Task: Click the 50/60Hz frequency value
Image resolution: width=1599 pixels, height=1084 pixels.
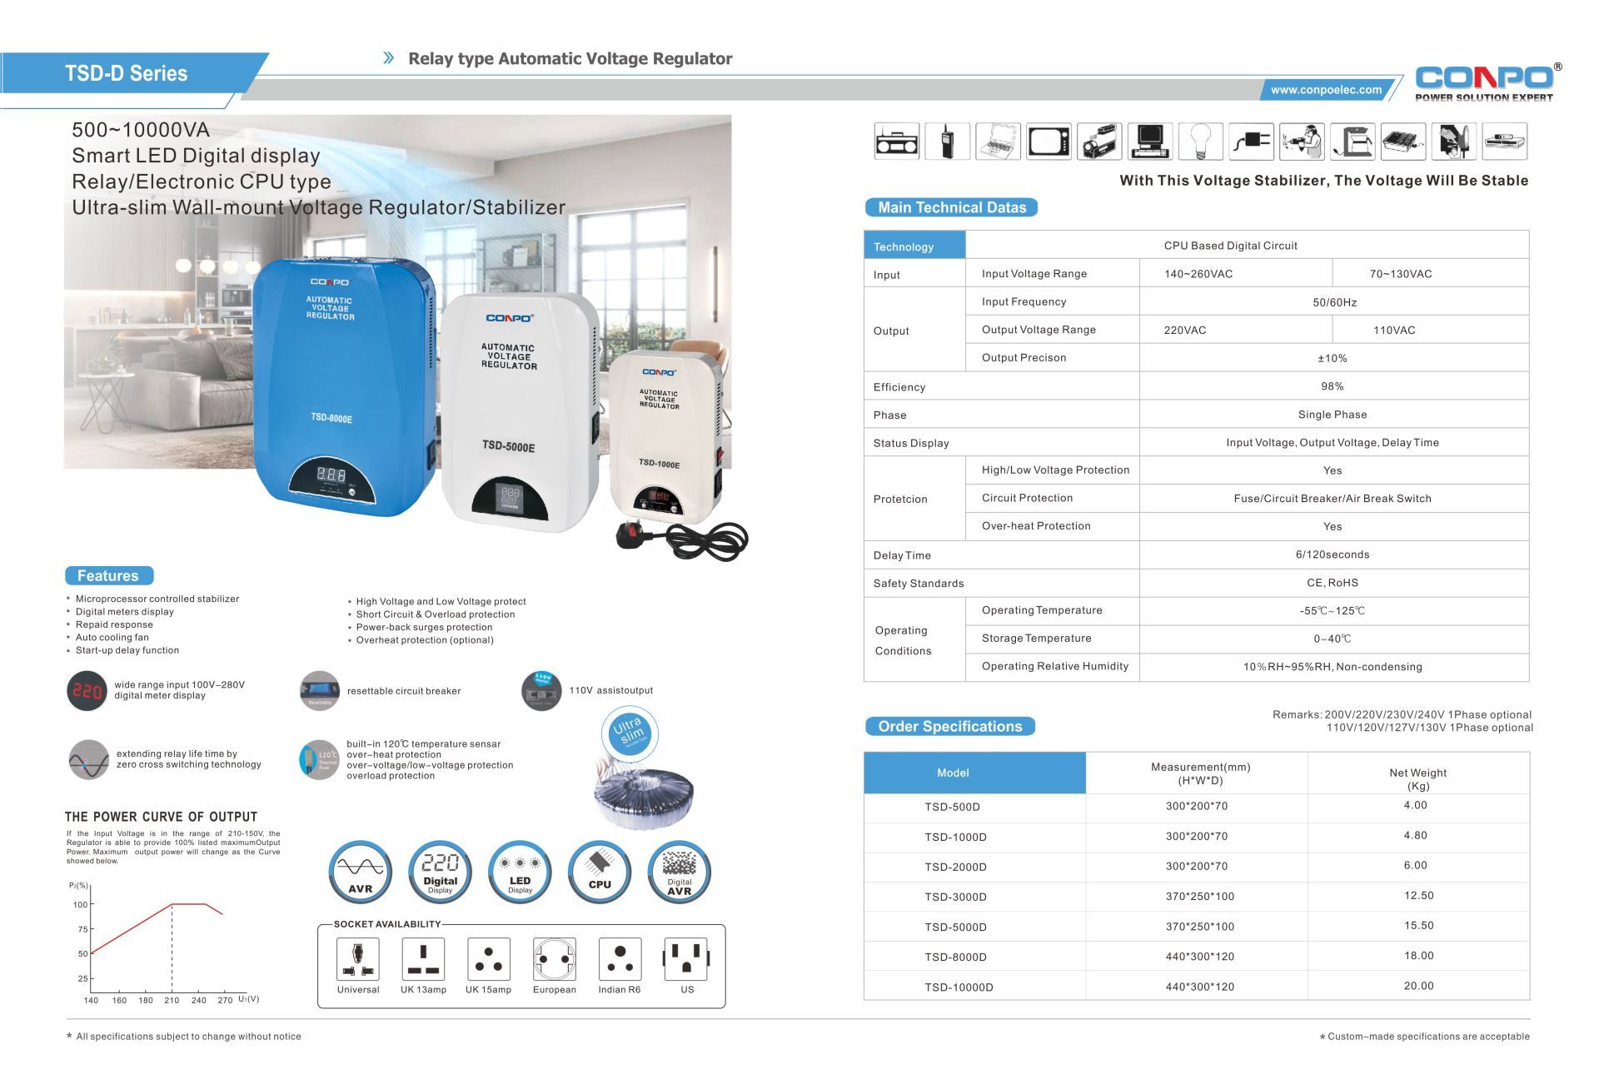Action: pyautogui.click(x=1334, y=302)
